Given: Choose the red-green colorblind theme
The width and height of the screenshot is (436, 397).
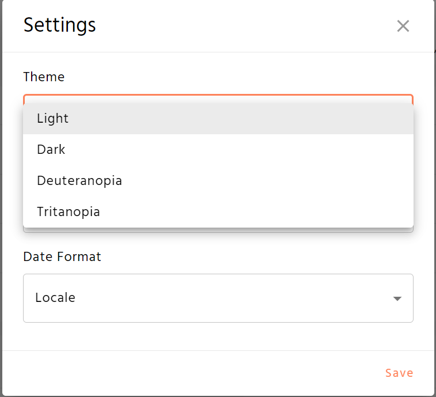Looking at the screenshot, I should 218,181.
